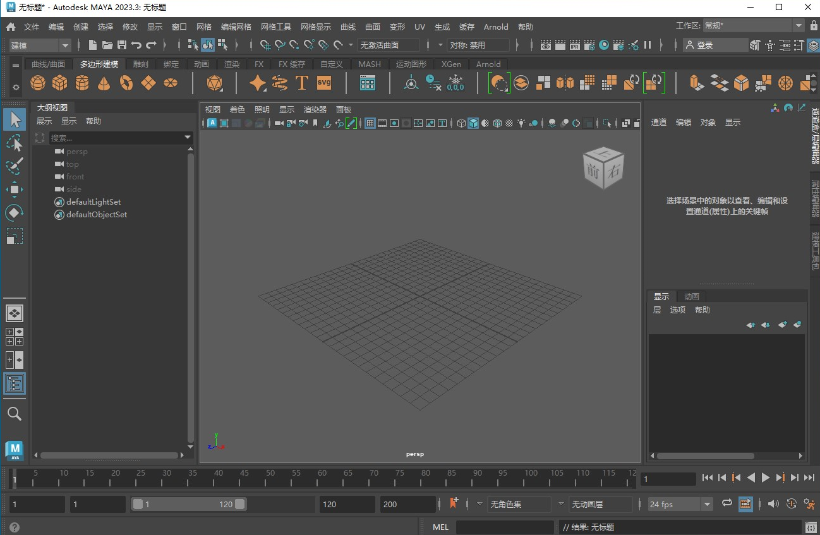The width and height of the screenshot is (820, 535).
Task: Select the Move tool in toolbox
Action: 15,189
